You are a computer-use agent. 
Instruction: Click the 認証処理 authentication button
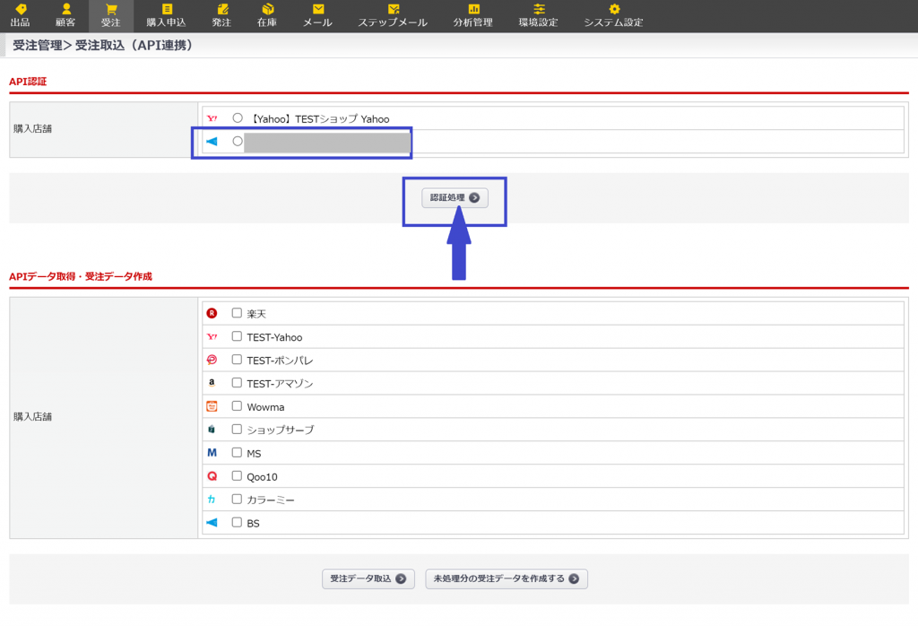coord(455,198)
